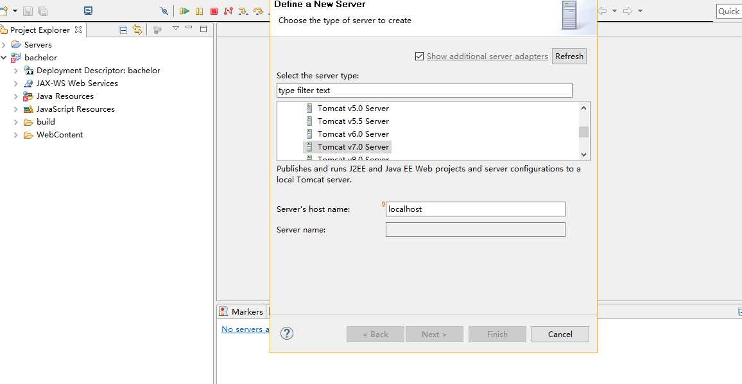This screenshot has height=384, width=742.
Task: Select Tomcat v5.5 Server
Action: (353, 121)
